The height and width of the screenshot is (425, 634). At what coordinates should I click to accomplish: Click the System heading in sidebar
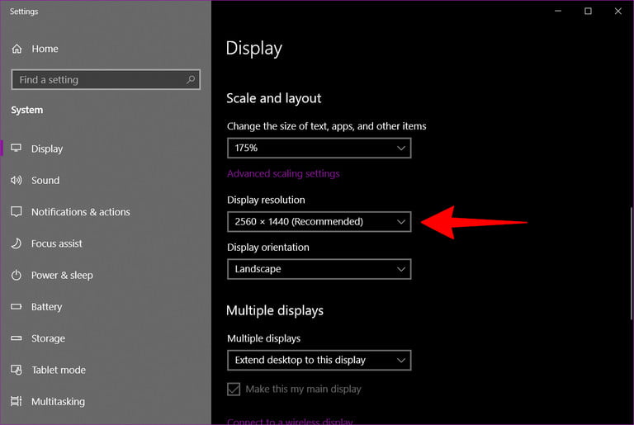click(x=26, y=110)
